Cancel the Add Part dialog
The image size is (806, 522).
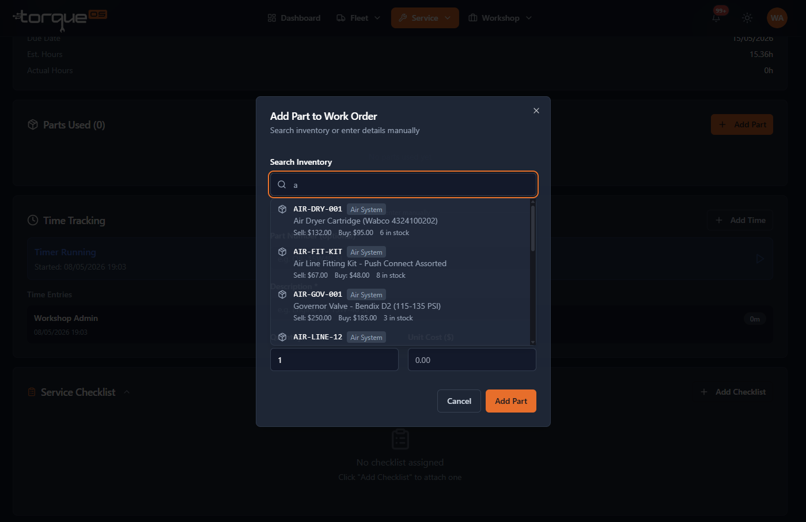click(459, 401)
